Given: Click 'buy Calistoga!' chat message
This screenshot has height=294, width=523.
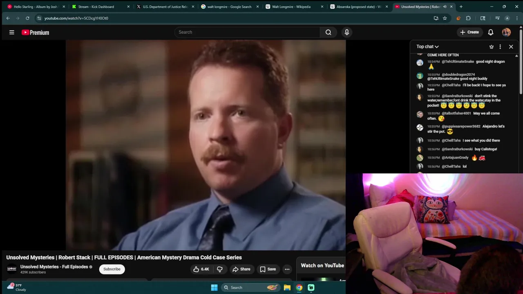Looking at the screenshot, I should [x=486, y=149].
